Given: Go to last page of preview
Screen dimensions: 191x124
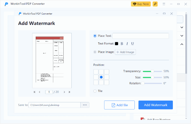Looking at the screenshot, I should (69, 92).
